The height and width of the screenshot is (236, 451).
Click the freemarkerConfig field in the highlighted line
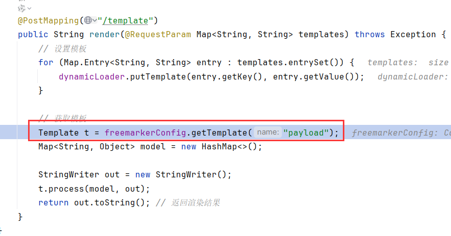click(145, 133)
